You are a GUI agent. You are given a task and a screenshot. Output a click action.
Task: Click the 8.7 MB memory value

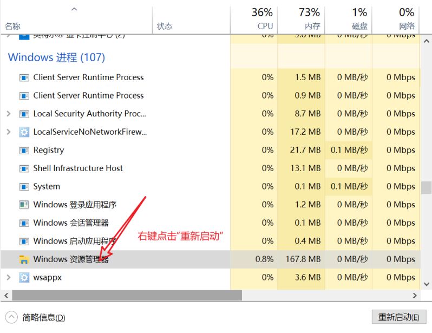click(307, 114)
